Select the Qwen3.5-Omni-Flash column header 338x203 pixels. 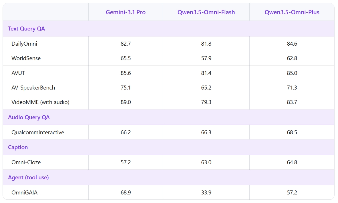coord(206,12)
